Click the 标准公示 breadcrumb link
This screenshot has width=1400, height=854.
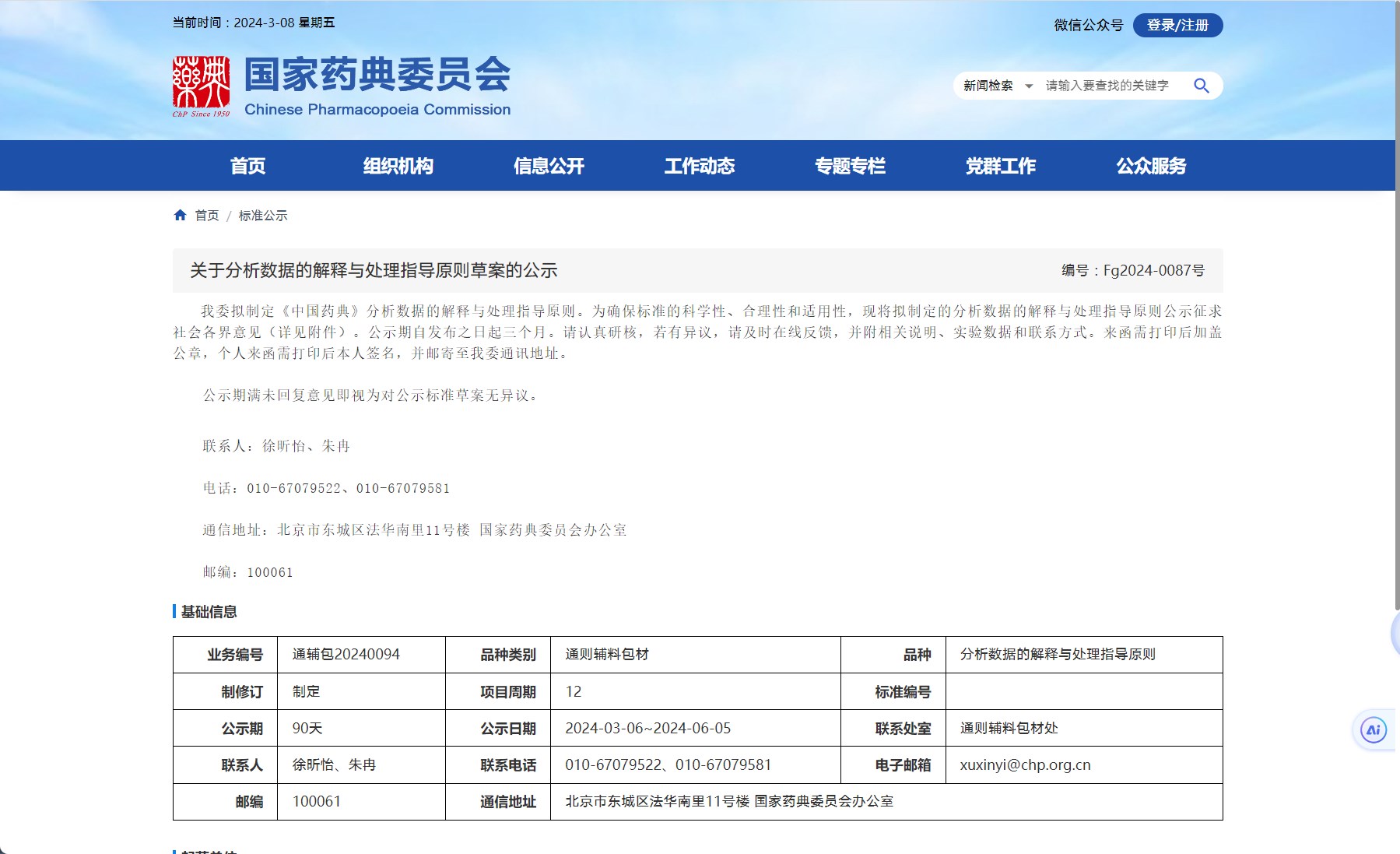point(262,216)
